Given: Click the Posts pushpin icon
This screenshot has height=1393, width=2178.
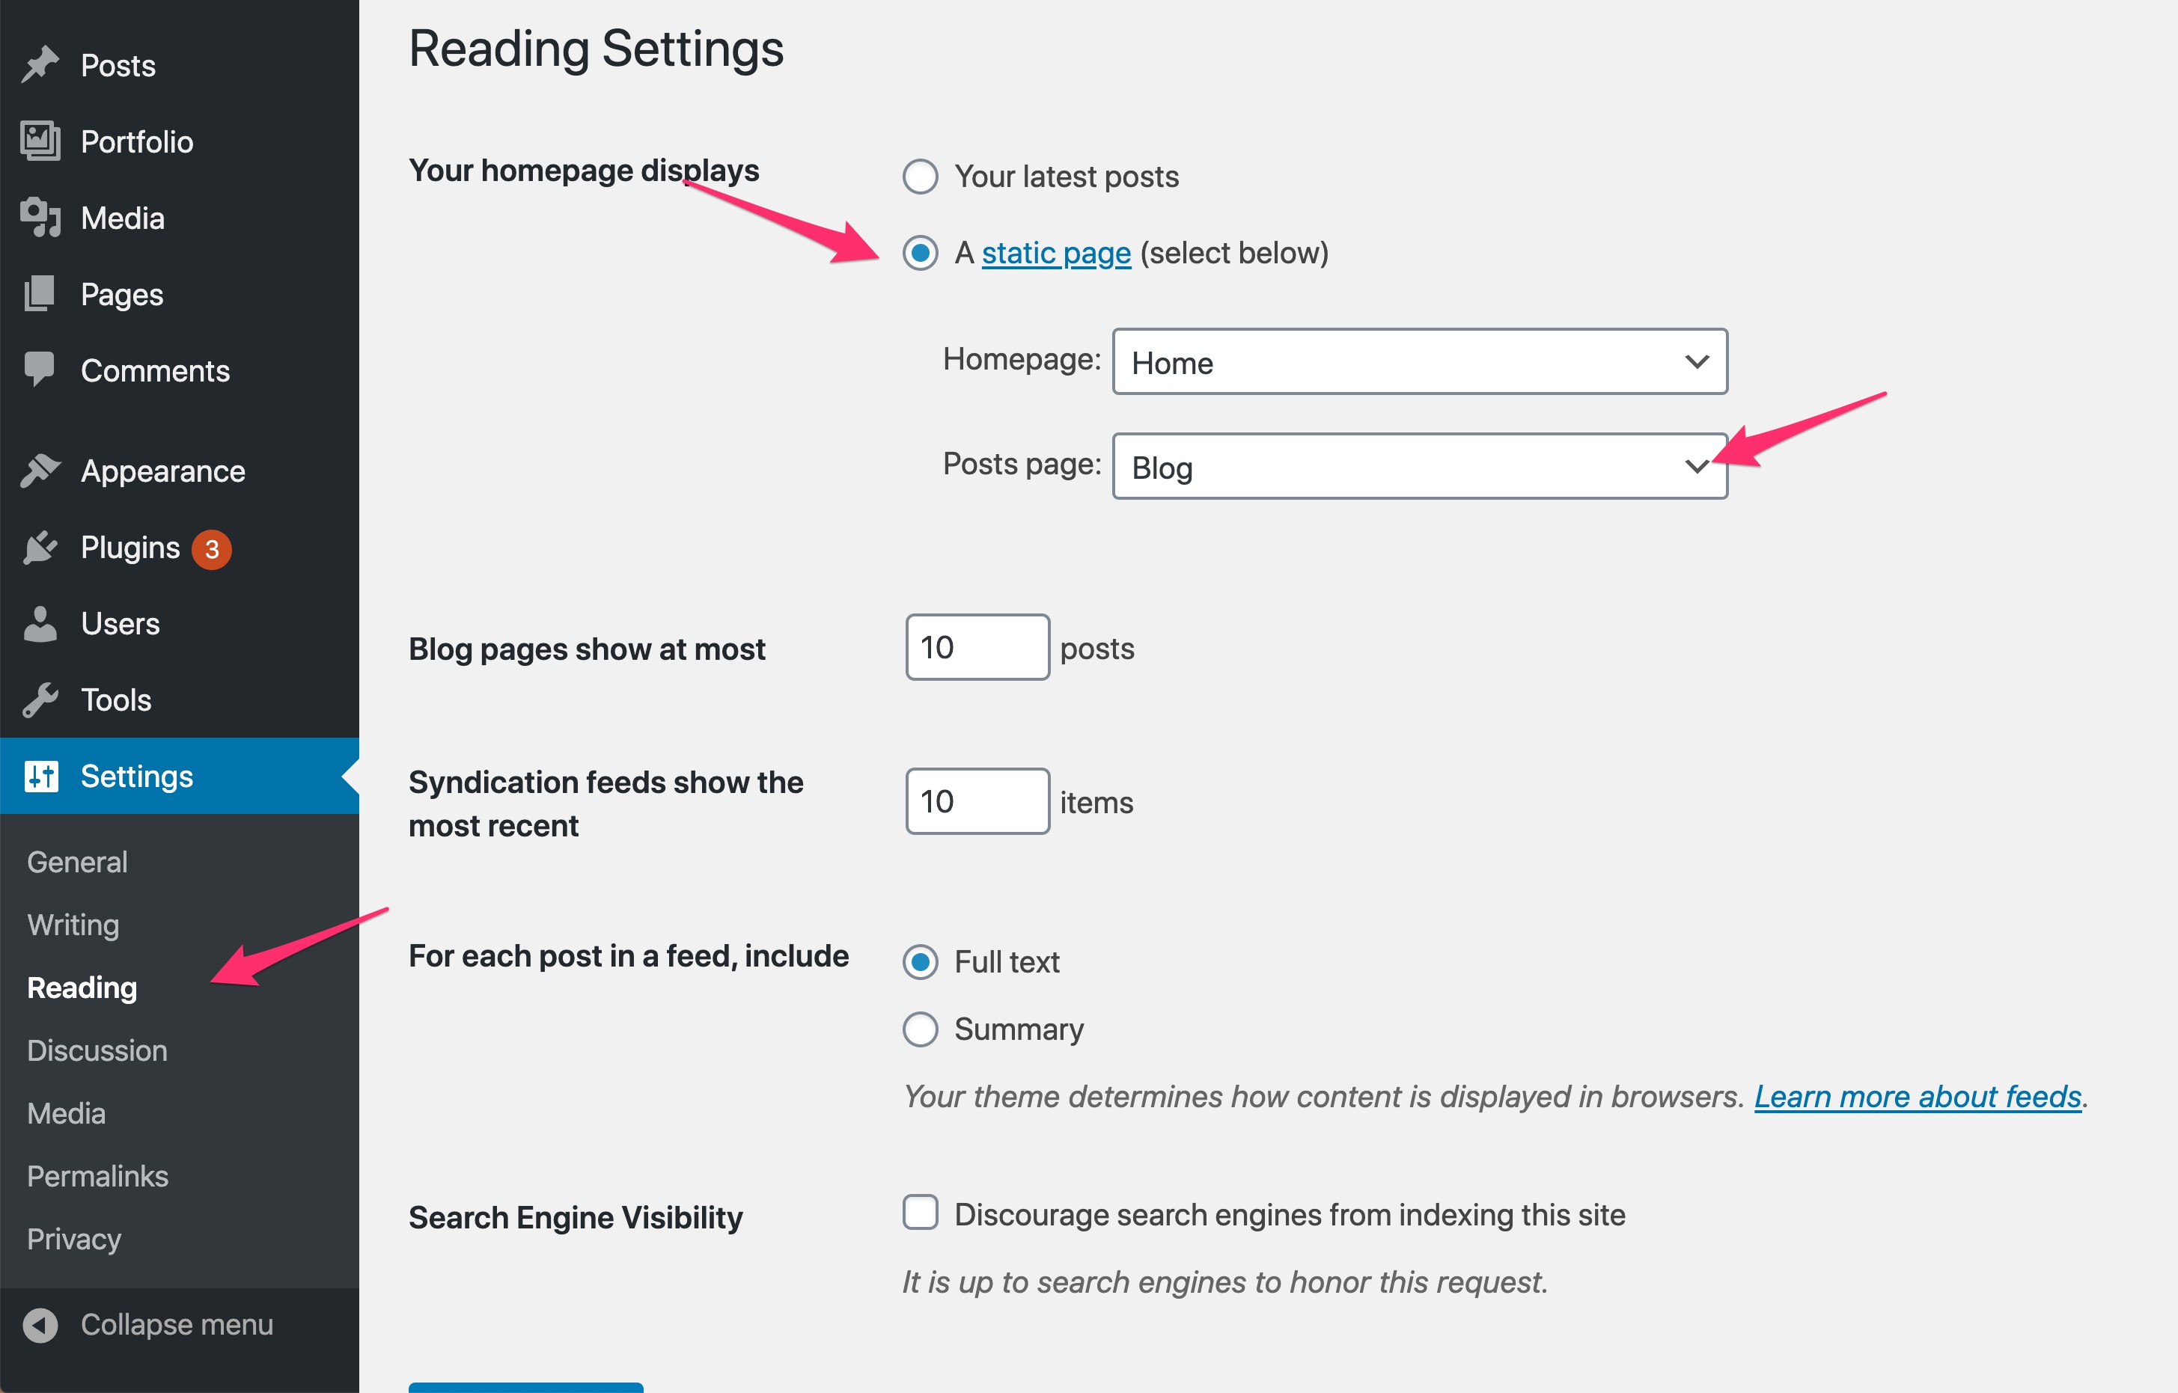Looking at the screenshot, I should [40, 65].
